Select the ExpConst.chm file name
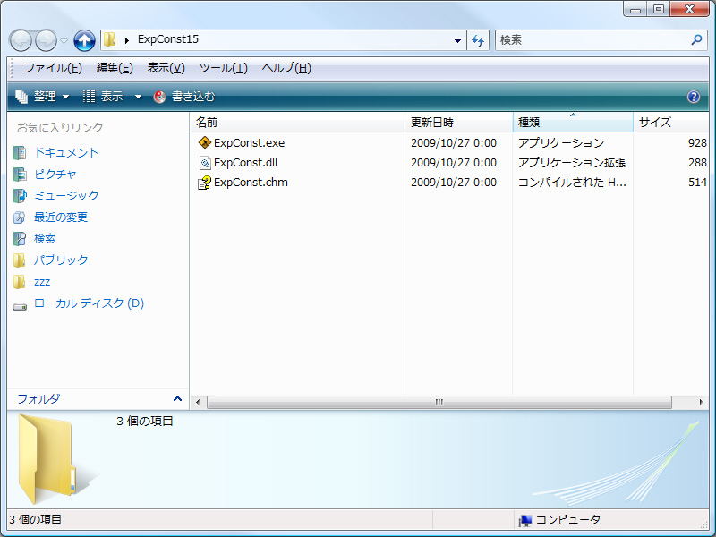Image resolution: width=716 pixels, height=537 pixels. (251, 183)
